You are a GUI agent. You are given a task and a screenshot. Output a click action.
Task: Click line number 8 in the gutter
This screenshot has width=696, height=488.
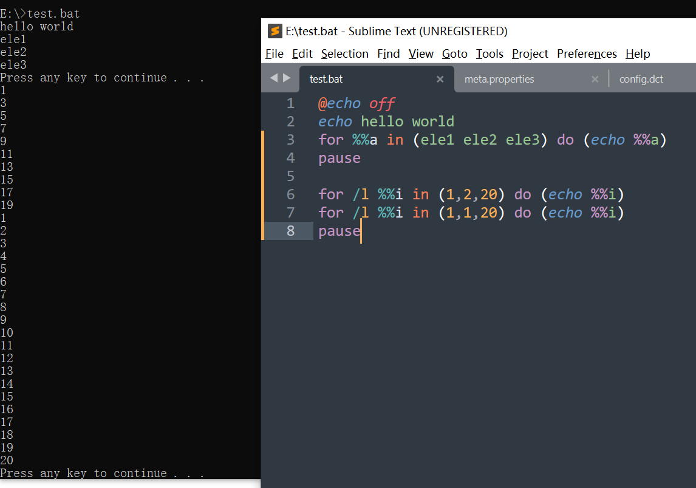tap(291, 231)
